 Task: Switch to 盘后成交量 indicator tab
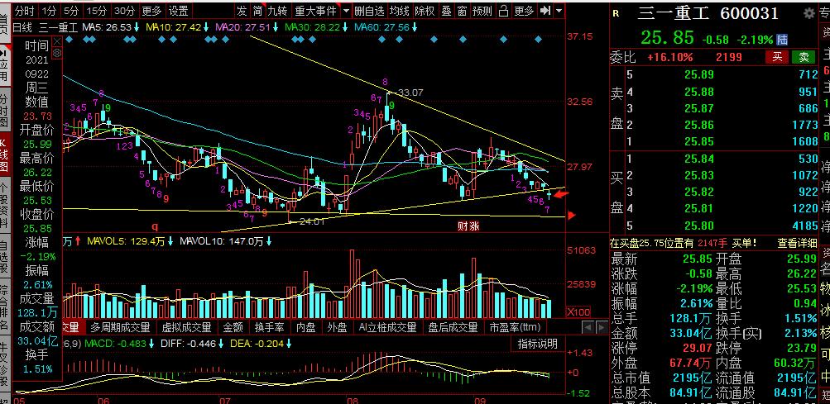click(453, 327)
